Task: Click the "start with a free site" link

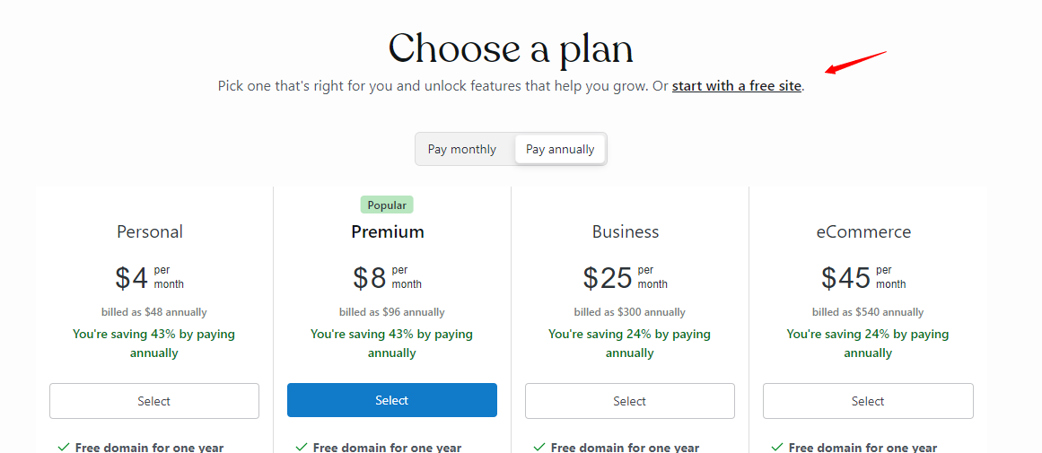Action: click(736, 86)
